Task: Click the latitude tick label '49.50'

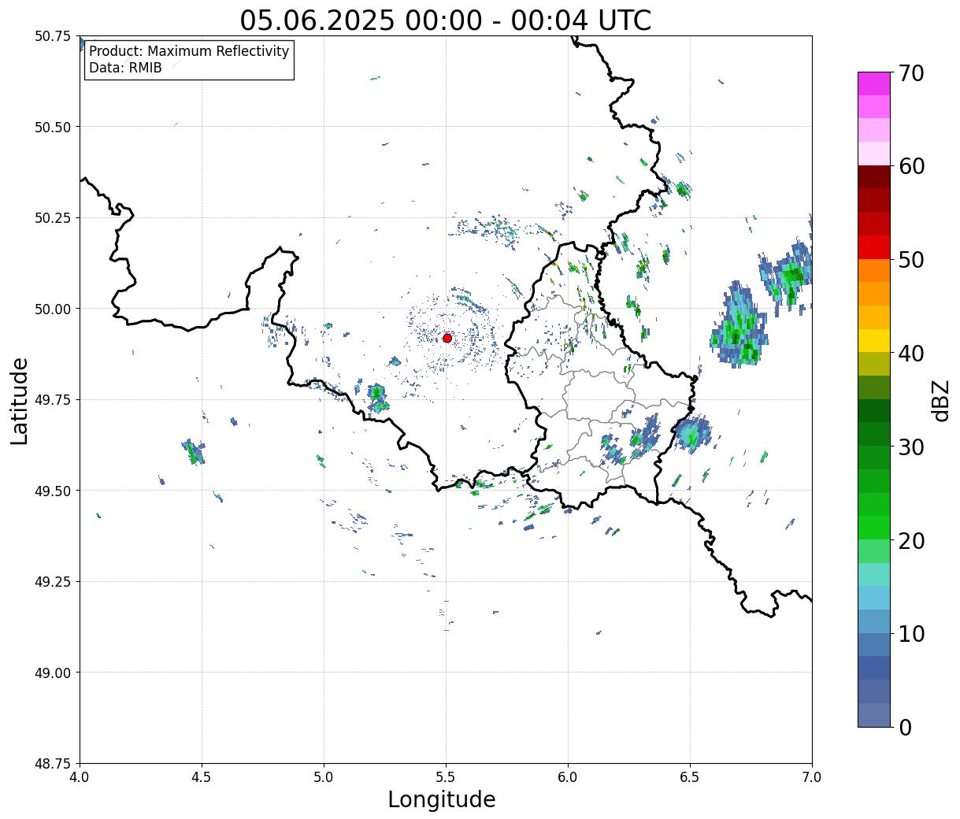Action: click(53, 491)
